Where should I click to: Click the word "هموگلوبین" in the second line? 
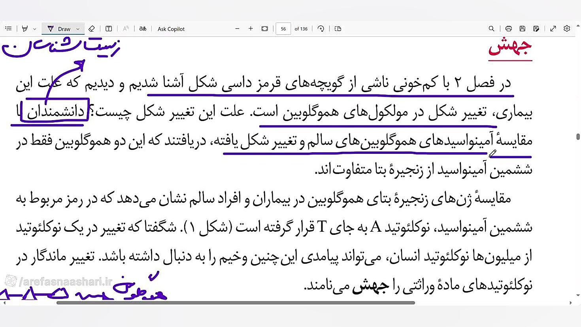coord(311,112)
